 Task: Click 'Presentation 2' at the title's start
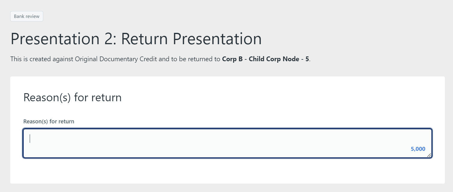coord(61,39)
